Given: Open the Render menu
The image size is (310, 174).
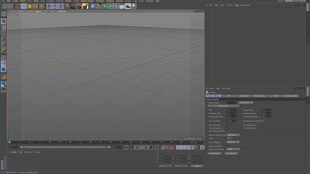Looking at the screenshot, I should coord(68,1).
